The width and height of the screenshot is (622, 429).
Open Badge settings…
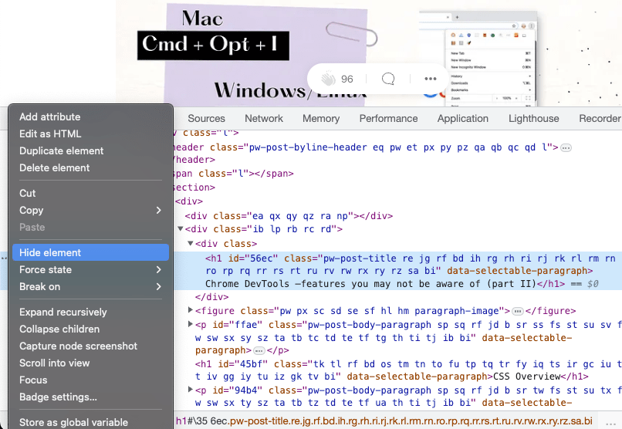click(58, 397)
